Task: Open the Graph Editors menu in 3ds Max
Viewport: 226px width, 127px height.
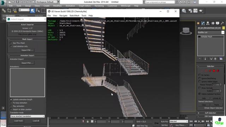Action: tap(85, 6)
